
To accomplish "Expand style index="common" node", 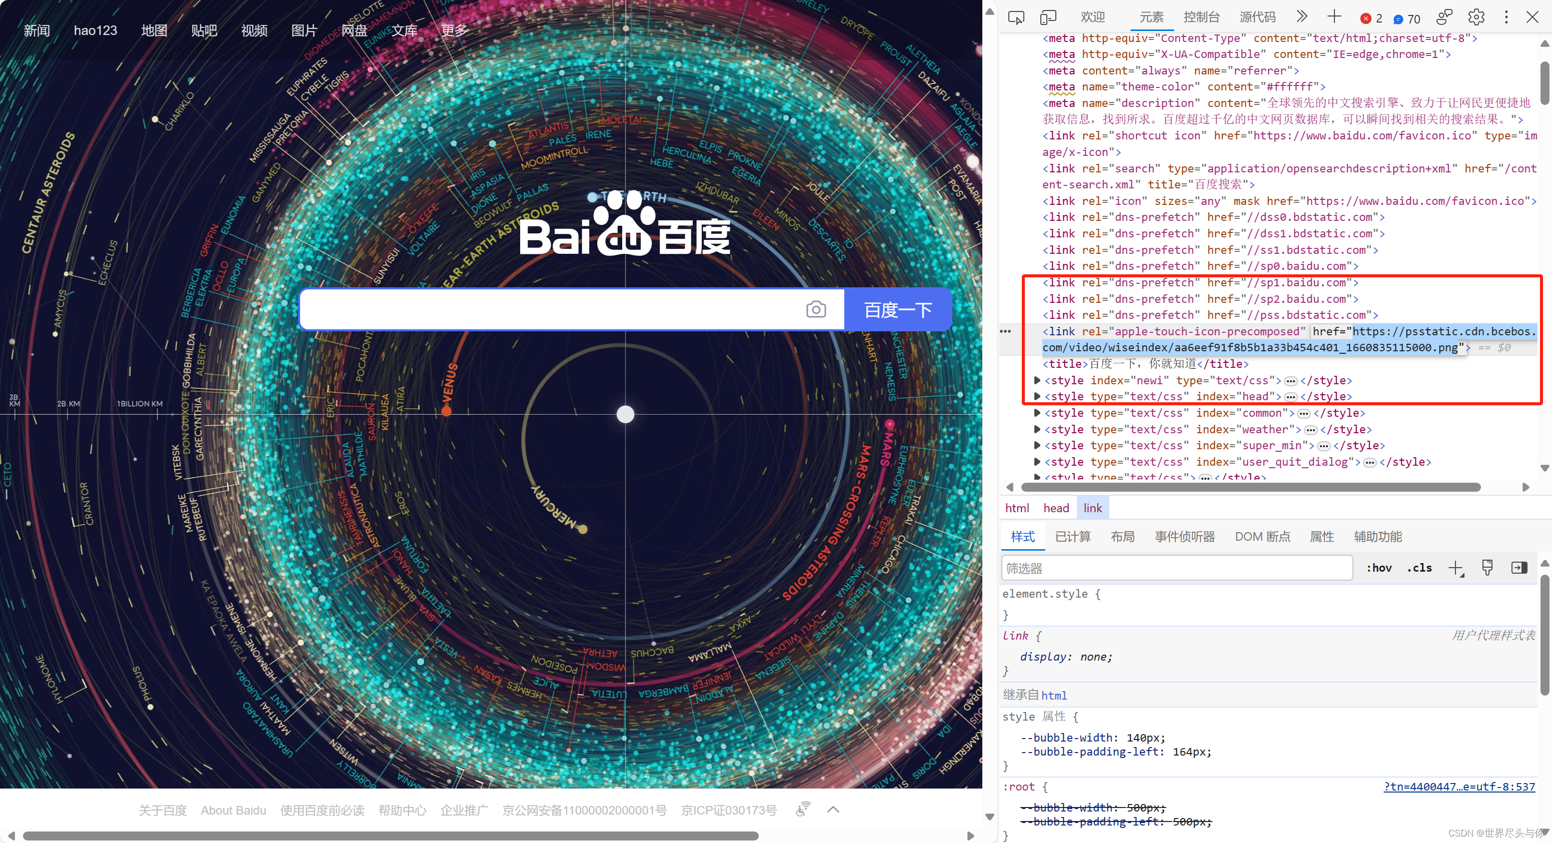I will coord(1037,412).
